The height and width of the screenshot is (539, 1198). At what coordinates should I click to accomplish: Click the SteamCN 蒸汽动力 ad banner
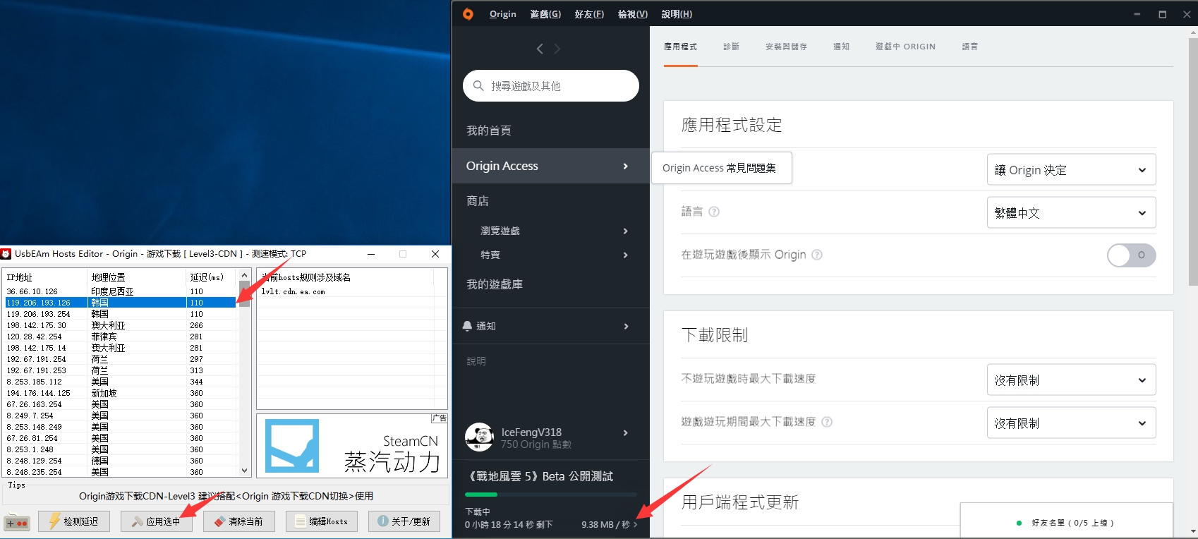point(352,446)
